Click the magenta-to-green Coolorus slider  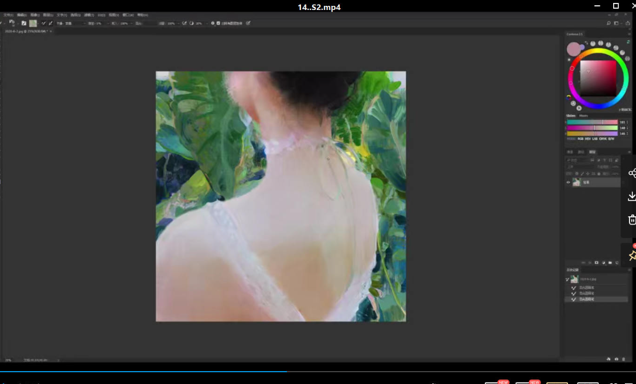(592, 128)
